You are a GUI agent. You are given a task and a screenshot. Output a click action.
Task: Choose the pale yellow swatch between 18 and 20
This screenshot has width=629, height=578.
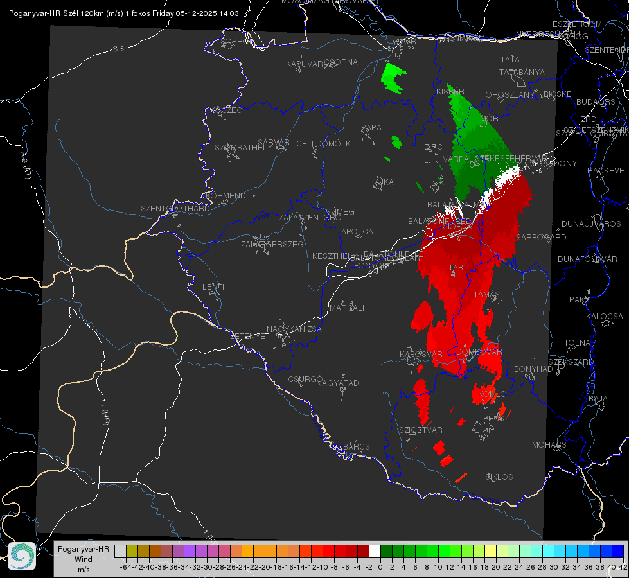pos(490,551)
